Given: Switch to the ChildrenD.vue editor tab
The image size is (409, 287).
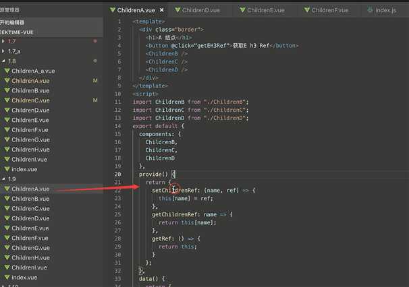Looking at the screenshot, I should click(x=201, y=10).
